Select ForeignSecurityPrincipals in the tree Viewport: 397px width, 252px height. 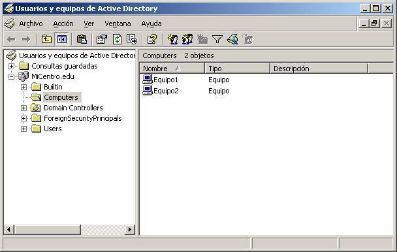[x=83, y=118]
